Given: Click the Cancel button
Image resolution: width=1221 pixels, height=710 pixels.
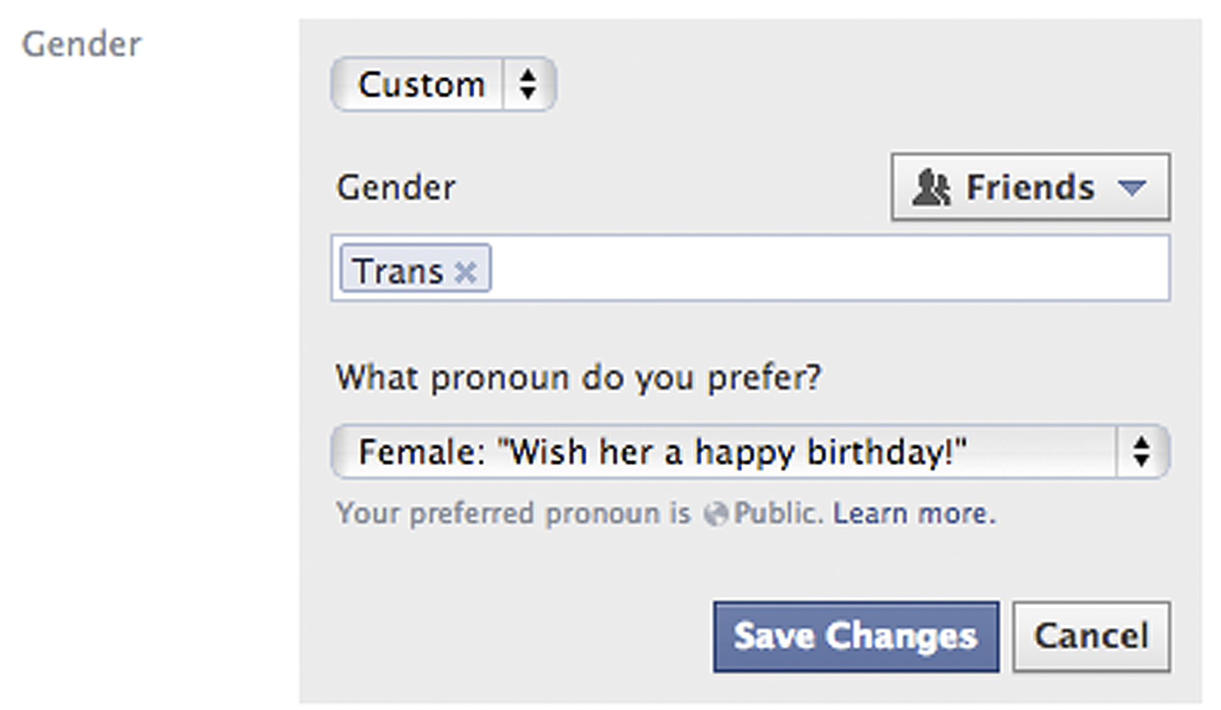Looking at the screenshot, I should (1092, 636).
